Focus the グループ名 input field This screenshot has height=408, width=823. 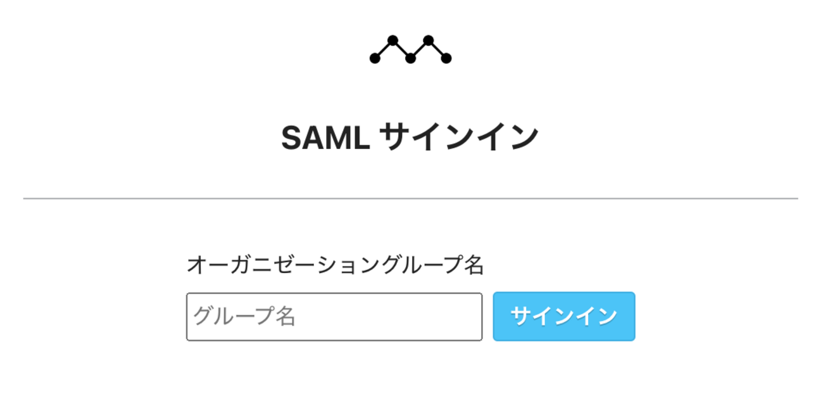(x=334, y=316)
